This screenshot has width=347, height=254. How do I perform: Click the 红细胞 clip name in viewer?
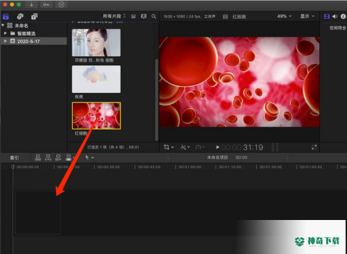click(x=239, y=17)
